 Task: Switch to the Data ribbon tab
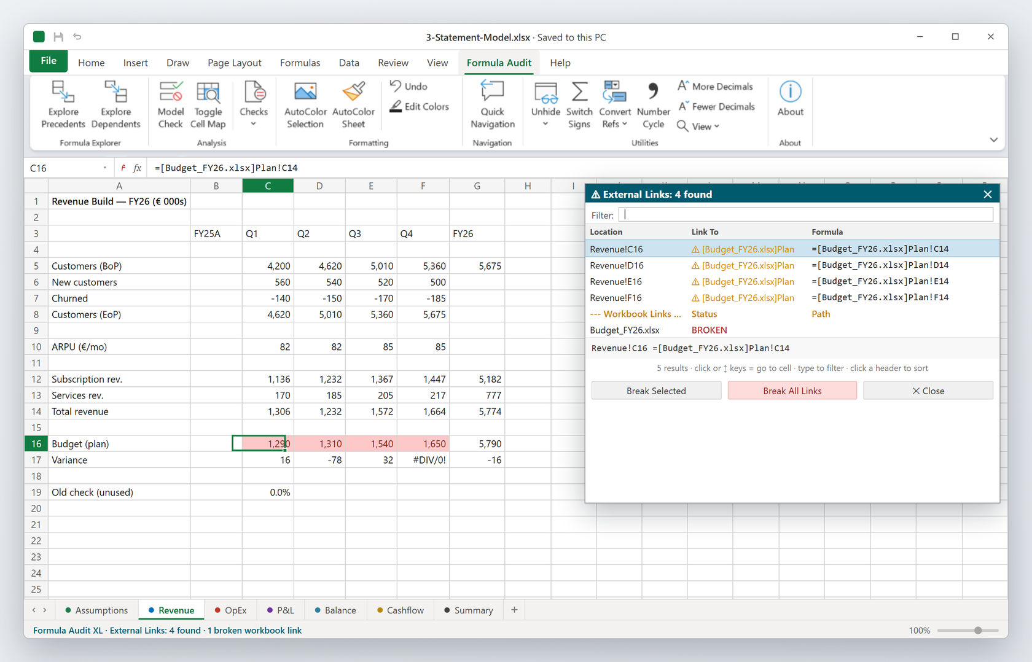click(349, 63)
